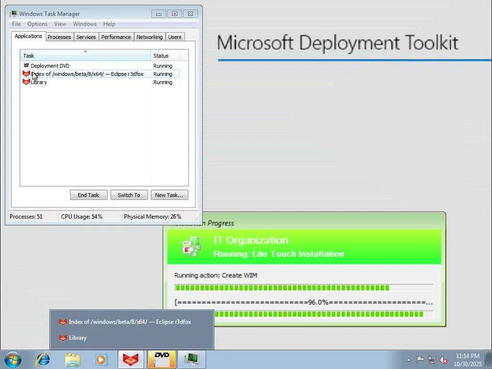Switch to the Users tab
Image resolution: width=492 pixels, height=369 pixels.
(175, 37)
